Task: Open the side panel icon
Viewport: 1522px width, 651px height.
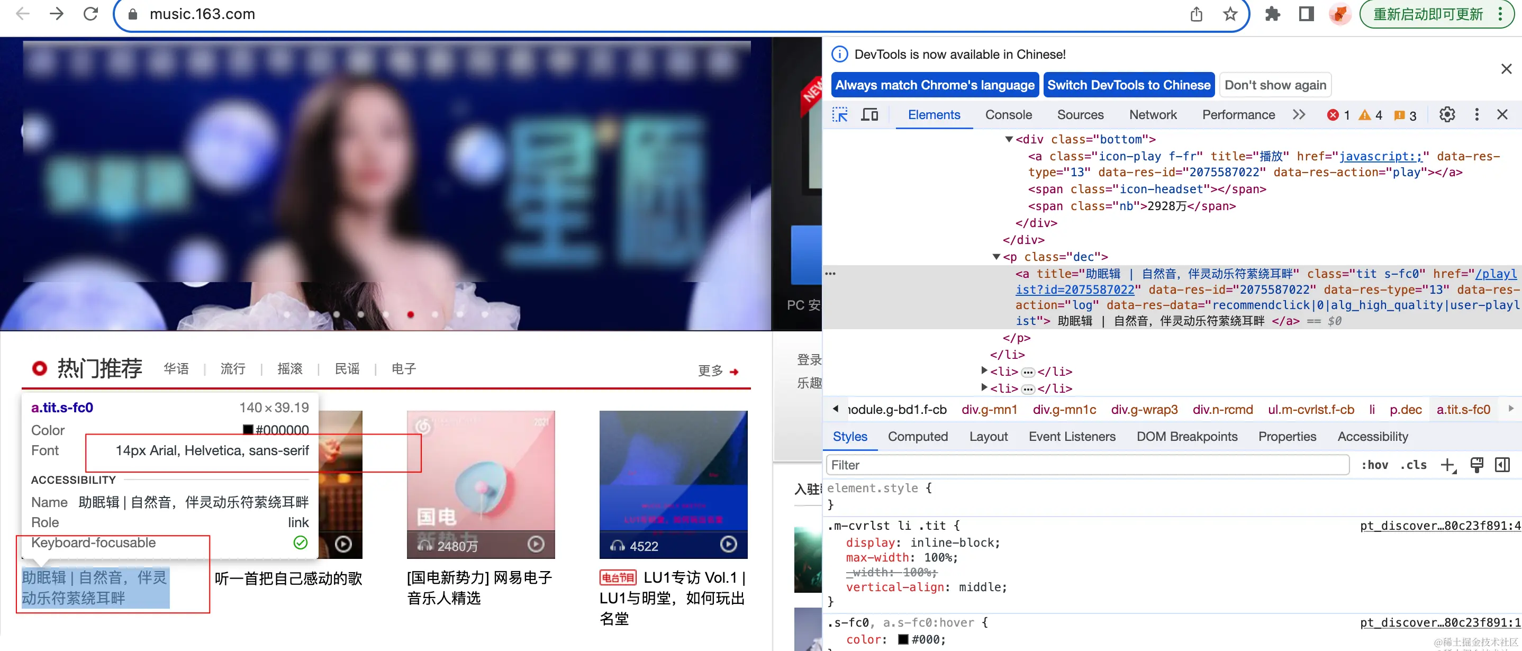Action: tap(1306, 14)
